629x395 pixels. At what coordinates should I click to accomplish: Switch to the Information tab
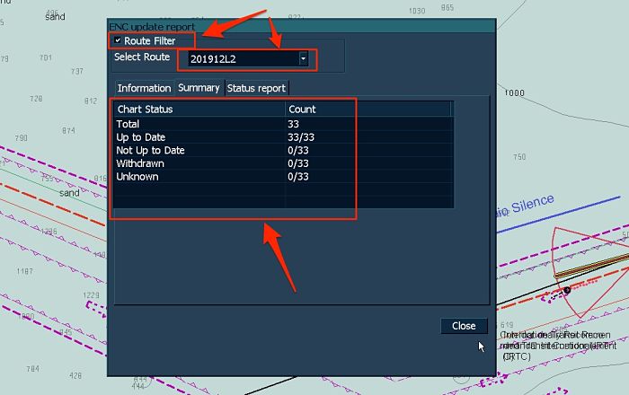[x=144, y=88]
